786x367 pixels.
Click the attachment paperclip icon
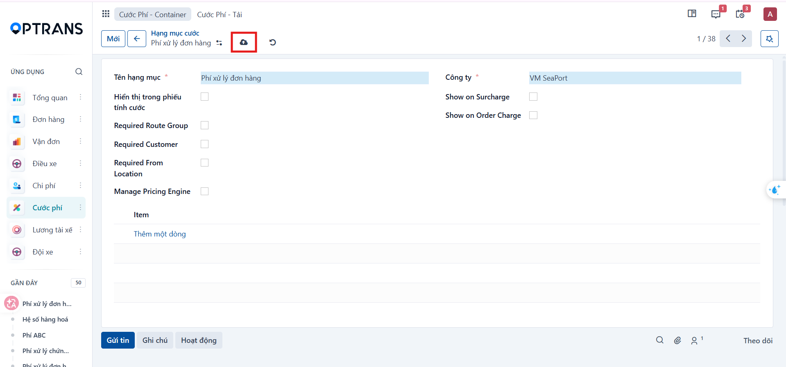pos(677,340)
